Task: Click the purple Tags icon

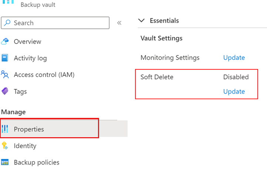Action: tap(5, 91)
